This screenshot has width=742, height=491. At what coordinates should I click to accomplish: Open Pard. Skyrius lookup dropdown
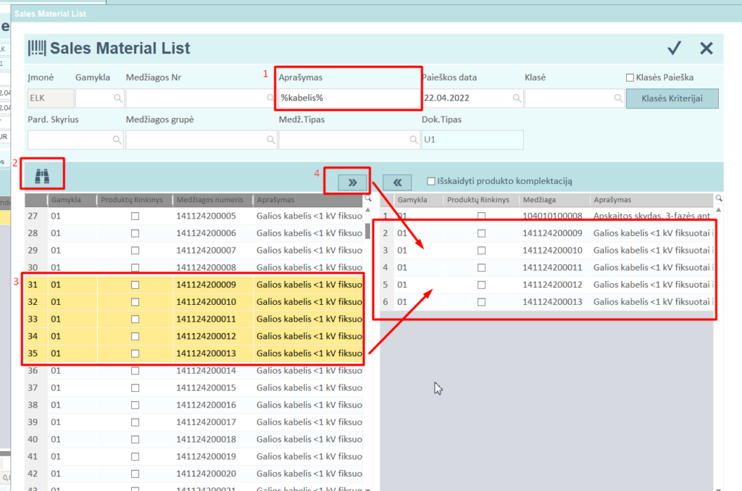pyautogui.click(x=117, y=140)
